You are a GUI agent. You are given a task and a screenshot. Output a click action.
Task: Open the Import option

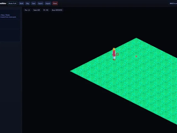pyautogui.click(x=48, y=3)
